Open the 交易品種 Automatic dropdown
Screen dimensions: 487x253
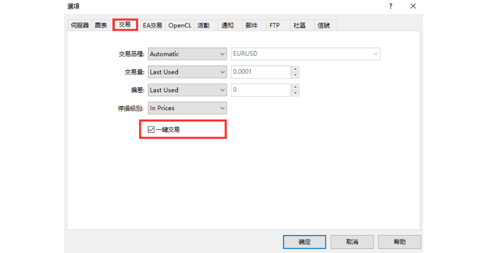coord(187,54)
